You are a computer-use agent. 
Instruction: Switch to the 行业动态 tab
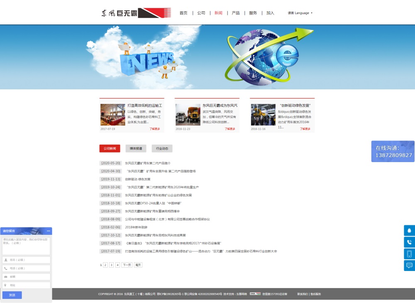162,148
